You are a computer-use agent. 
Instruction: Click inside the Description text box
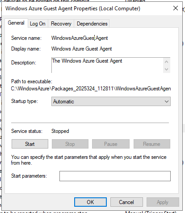[x=107, y=65]
